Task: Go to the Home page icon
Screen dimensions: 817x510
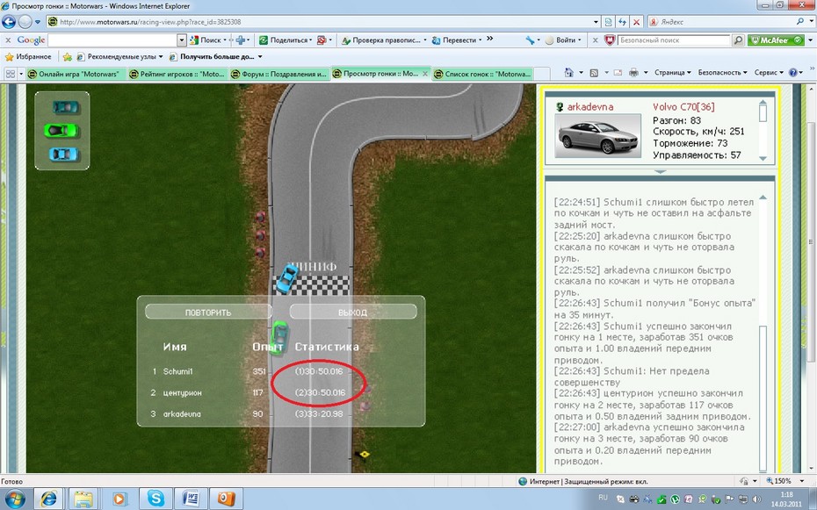Action: 569,73
